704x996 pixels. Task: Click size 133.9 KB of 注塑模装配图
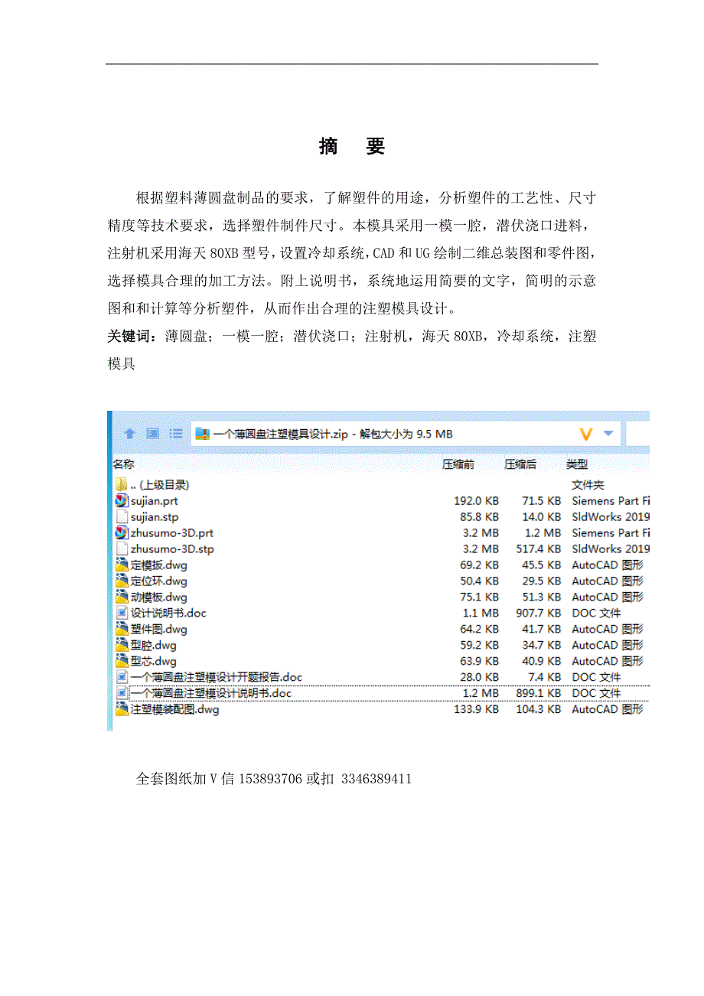click(x=476, y=710)
